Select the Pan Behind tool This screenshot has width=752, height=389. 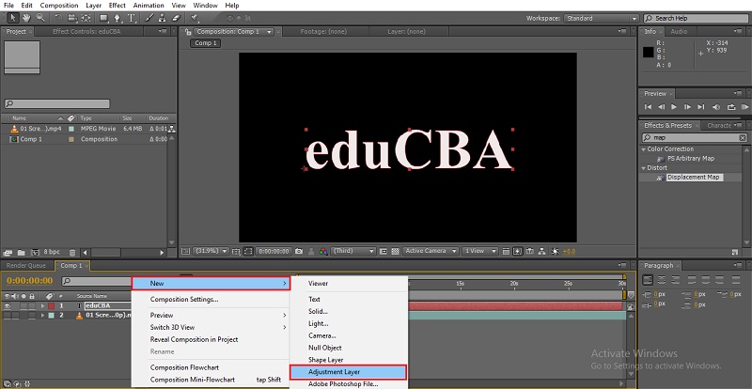coord(86,18)
